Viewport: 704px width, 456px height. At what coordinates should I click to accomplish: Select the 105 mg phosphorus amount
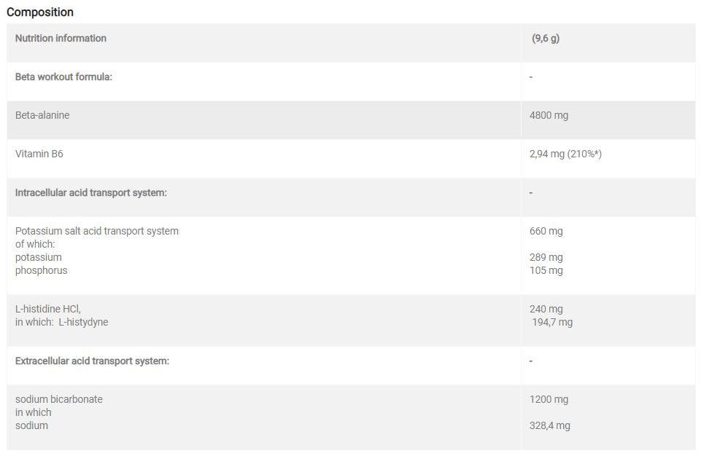[x=546, y=271]
